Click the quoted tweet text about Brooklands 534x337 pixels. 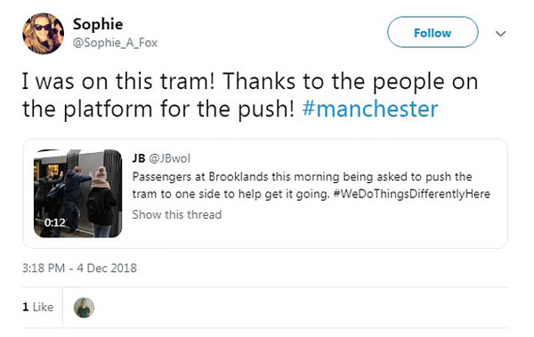(x=311, y=186)
